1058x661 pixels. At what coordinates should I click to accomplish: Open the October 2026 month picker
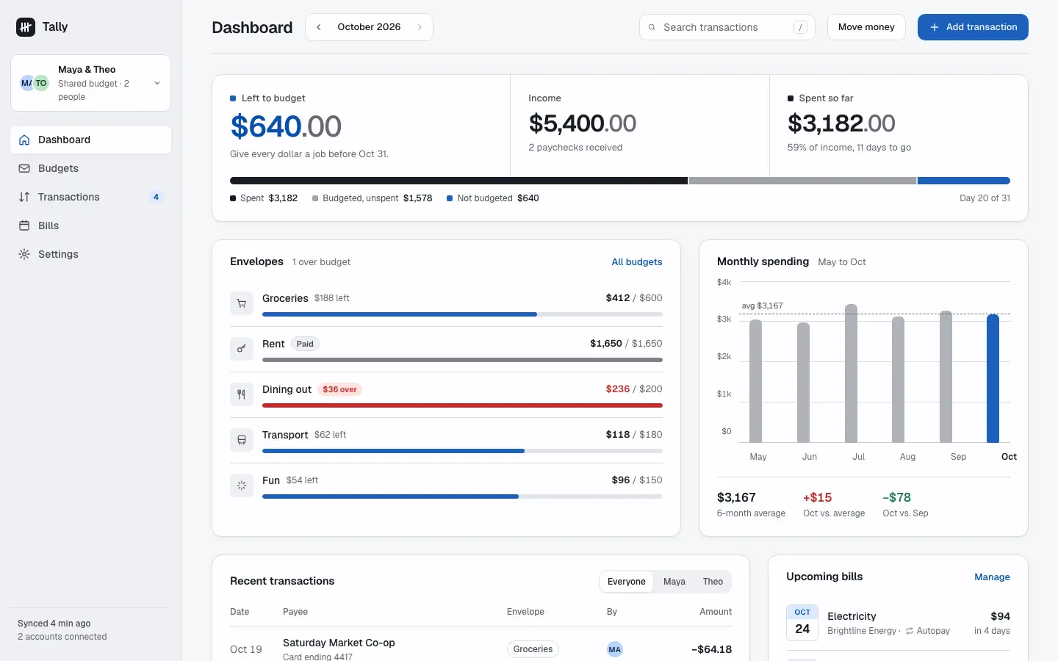point(369,27)
